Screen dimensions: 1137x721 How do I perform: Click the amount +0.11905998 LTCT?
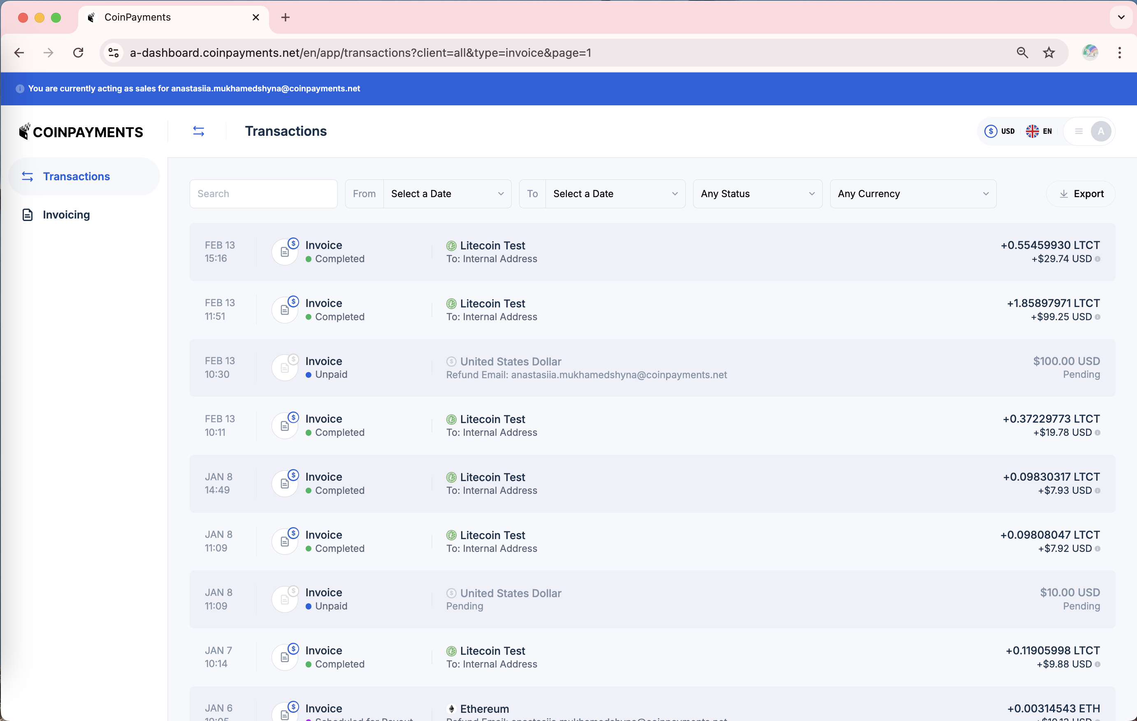click(1053, 651)
